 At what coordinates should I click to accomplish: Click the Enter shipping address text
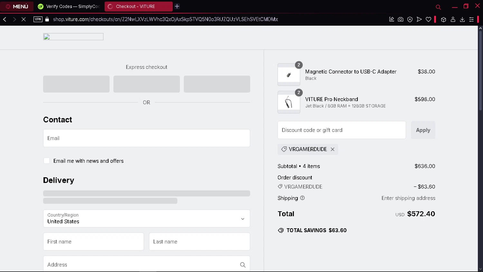click(408, 198)
